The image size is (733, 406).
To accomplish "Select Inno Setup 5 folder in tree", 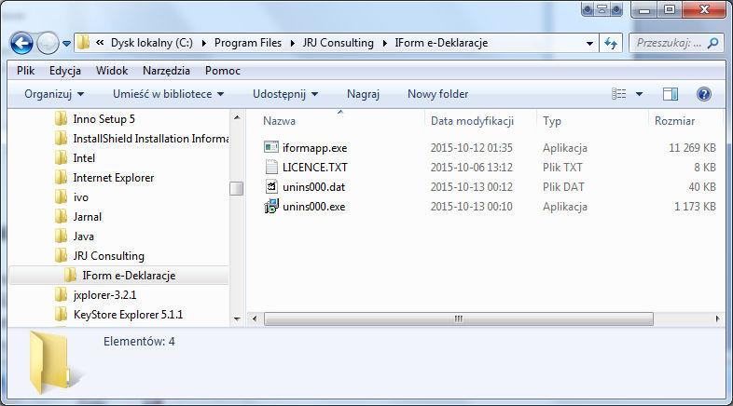I will click(104, 119).
